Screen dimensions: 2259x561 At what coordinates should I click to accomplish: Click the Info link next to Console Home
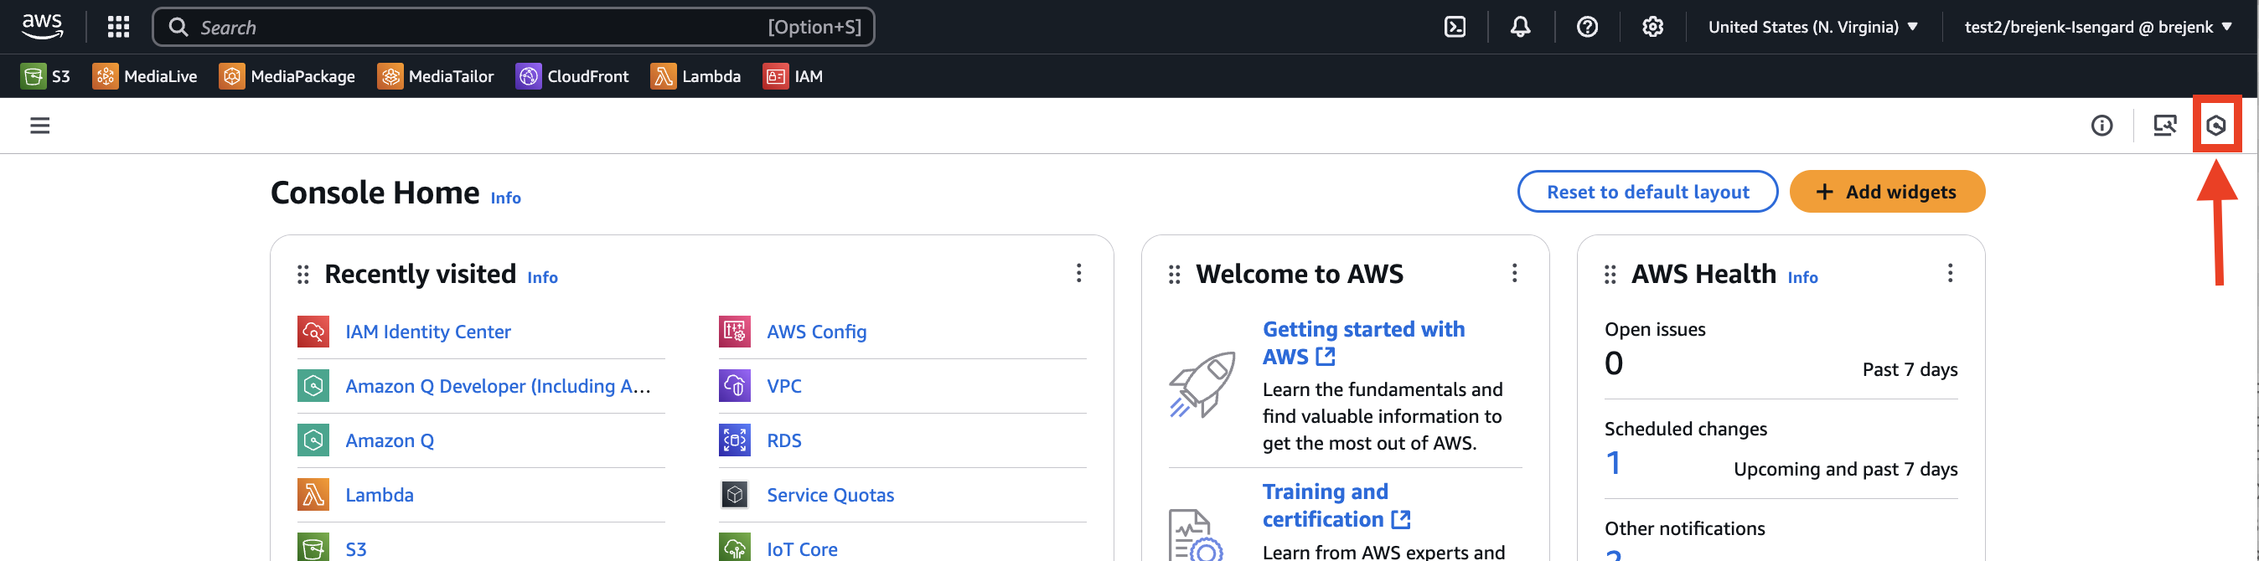click(506, 198)
